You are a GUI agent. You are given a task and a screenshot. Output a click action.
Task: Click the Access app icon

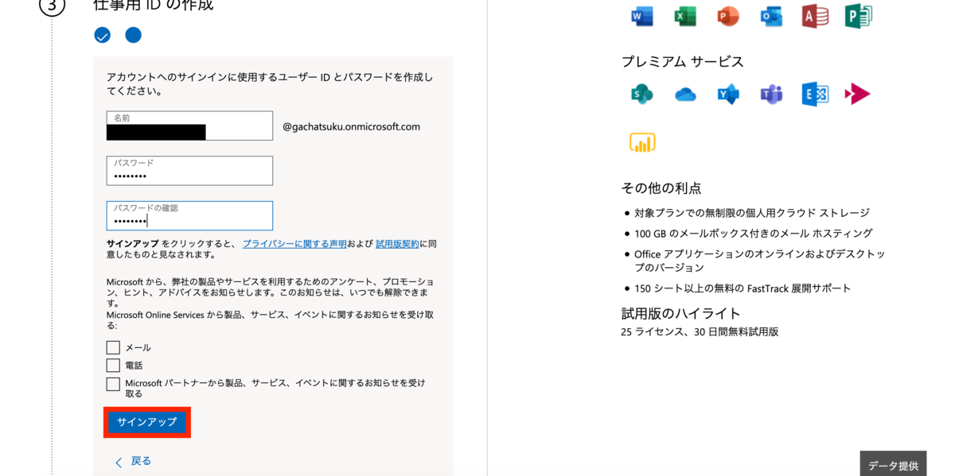[x=815, y=16]
